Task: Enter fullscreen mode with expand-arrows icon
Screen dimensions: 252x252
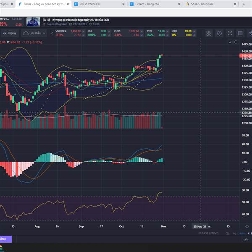Action: [230, 33]
